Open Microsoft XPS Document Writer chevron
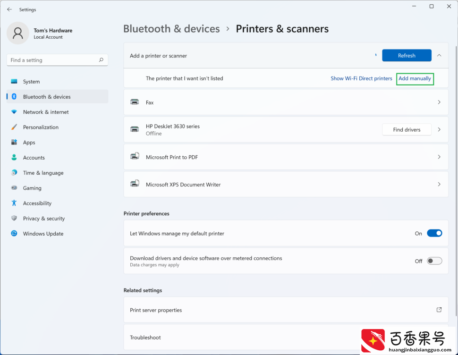Image resolution: width=458 pixels, height=355 pixels. pyautogui.click(x=439, y=184)
